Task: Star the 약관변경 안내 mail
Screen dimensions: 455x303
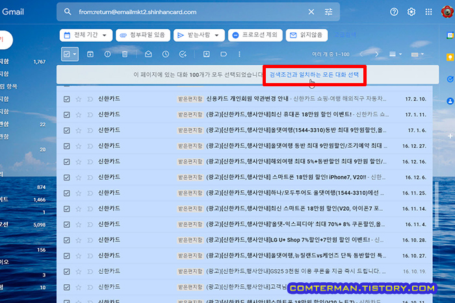Action: pyautogui.click(x=79, y=99)
